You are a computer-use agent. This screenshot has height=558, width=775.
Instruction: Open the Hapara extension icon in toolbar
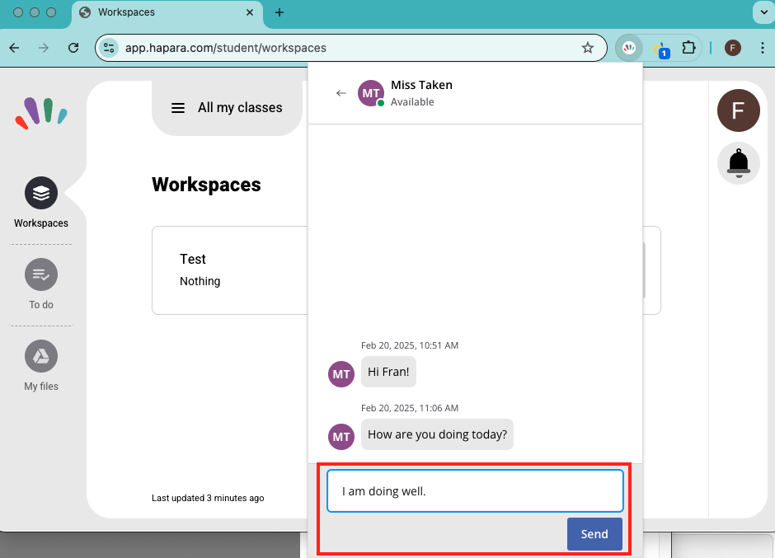[629, 48]
